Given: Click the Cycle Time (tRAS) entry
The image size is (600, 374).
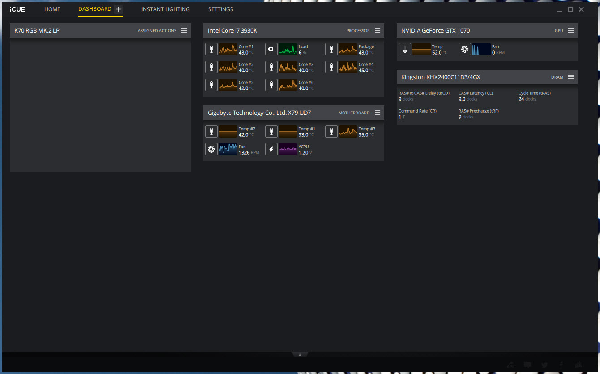Looking at the screenshot, I should coord(535,96).
